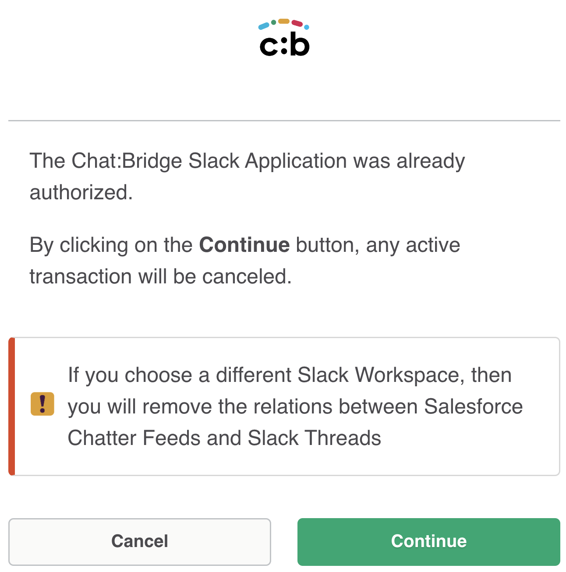
Task: Click the yellow warning exclamation icon
Action: coord(42,404)
